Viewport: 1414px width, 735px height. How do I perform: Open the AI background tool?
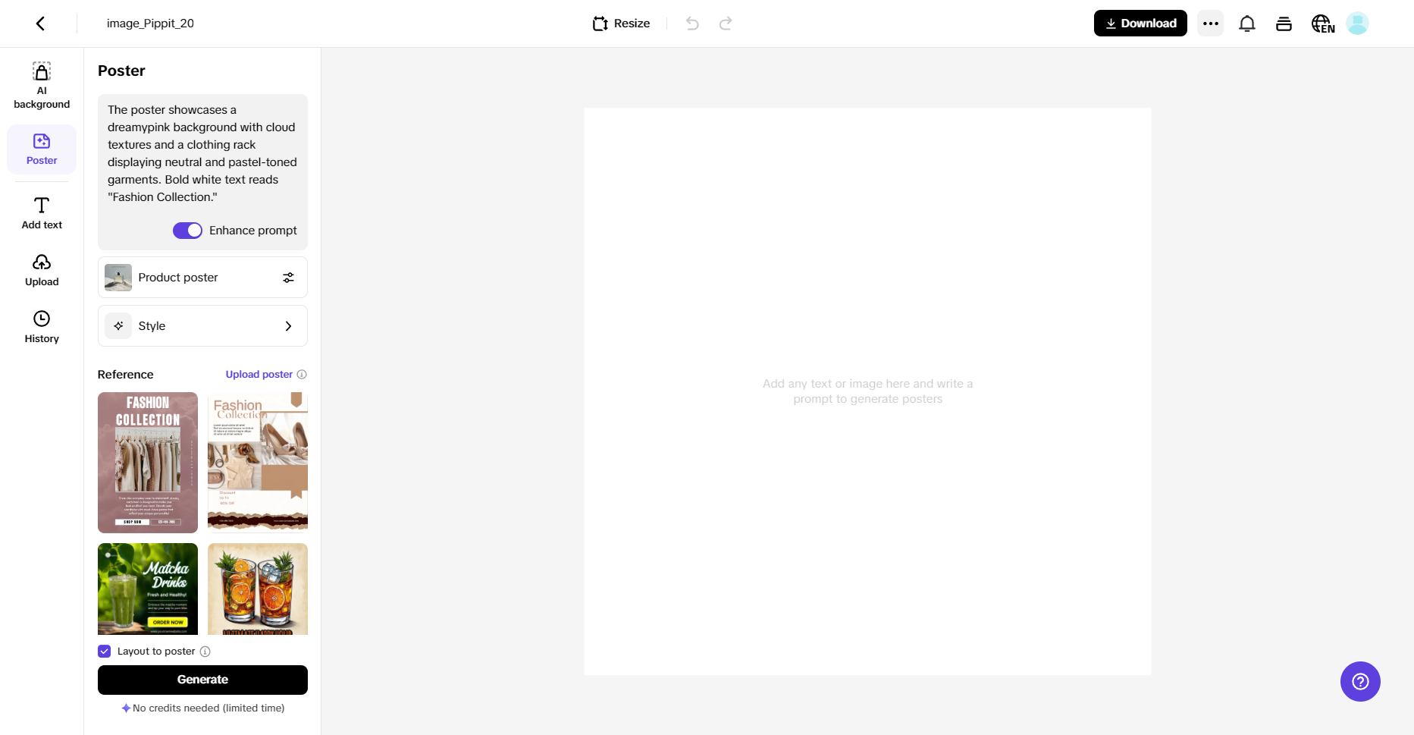click(42, 85)
